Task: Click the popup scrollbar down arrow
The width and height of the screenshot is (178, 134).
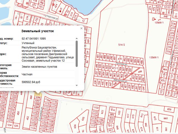Action: pyautogui.click(x=77, y=85)
